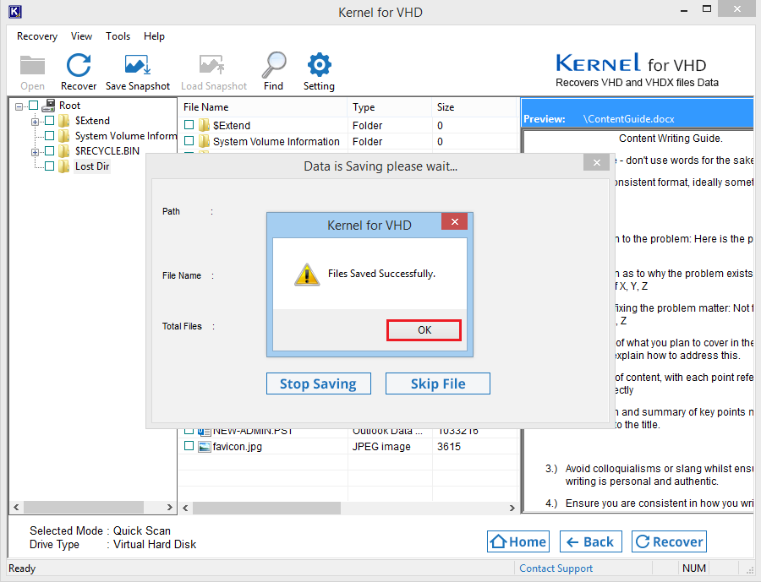Click the Skip File button
Image resolution: width=761 pixels, height=582 pixels.
[x=438, y=383]
